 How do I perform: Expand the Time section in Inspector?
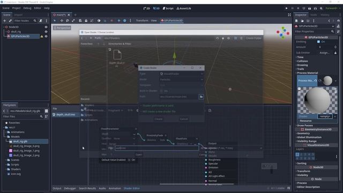(300, 57)
